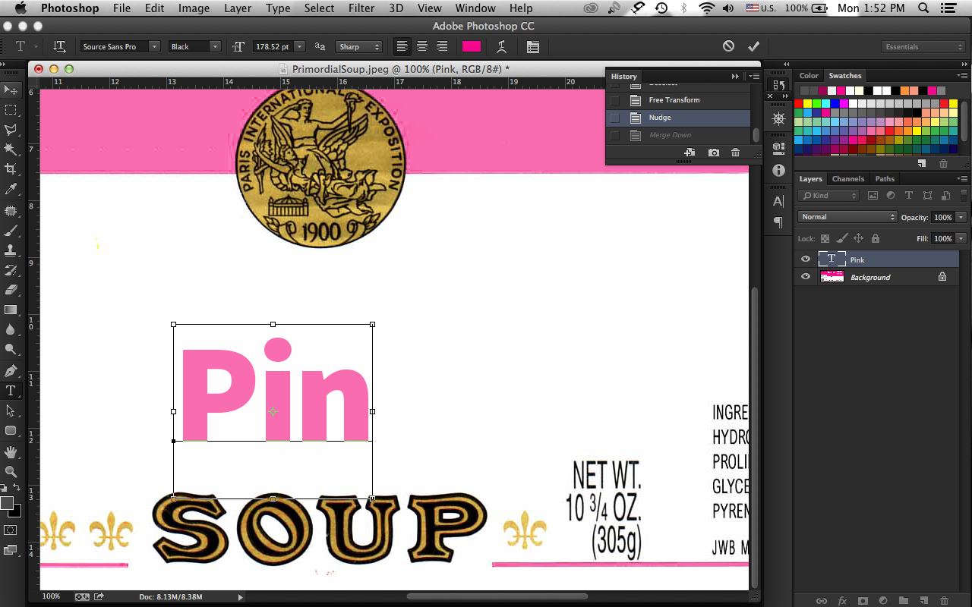Image resolution: width=972 pixels, height=607 pixels.
Task: Align text left
Action: 402,46
